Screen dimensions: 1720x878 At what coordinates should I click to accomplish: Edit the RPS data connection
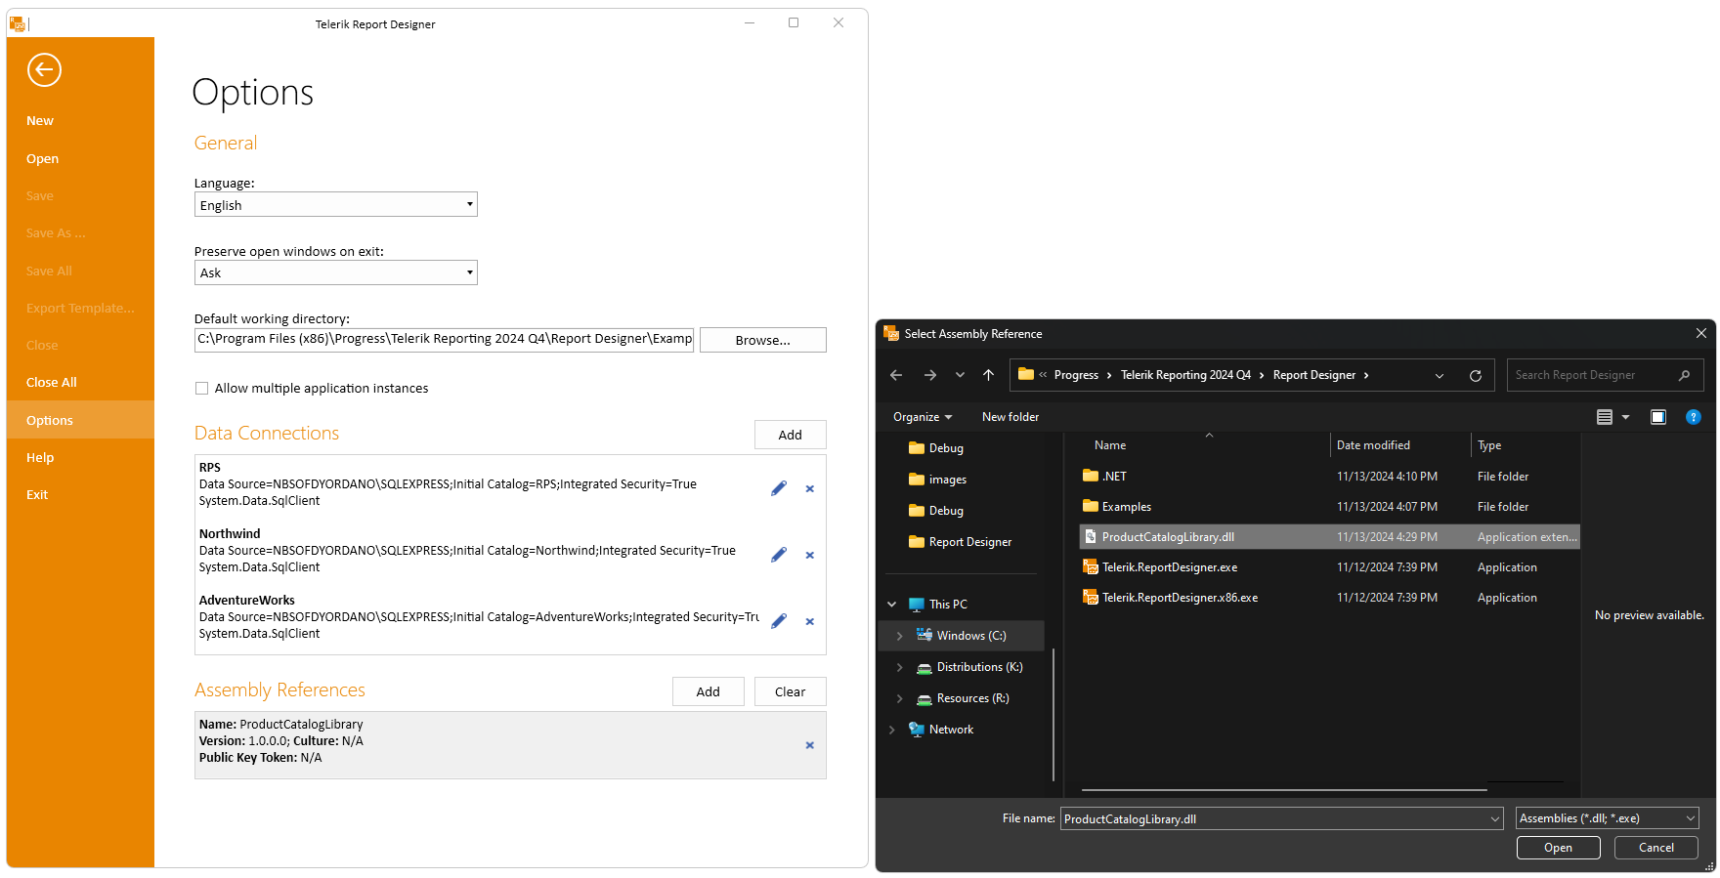pos(779,488)
